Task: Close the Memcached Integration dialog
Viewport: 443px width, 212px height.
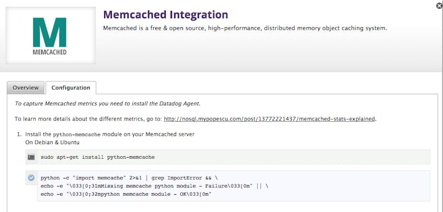Action: pyautogui.click(x=439, y=5)
